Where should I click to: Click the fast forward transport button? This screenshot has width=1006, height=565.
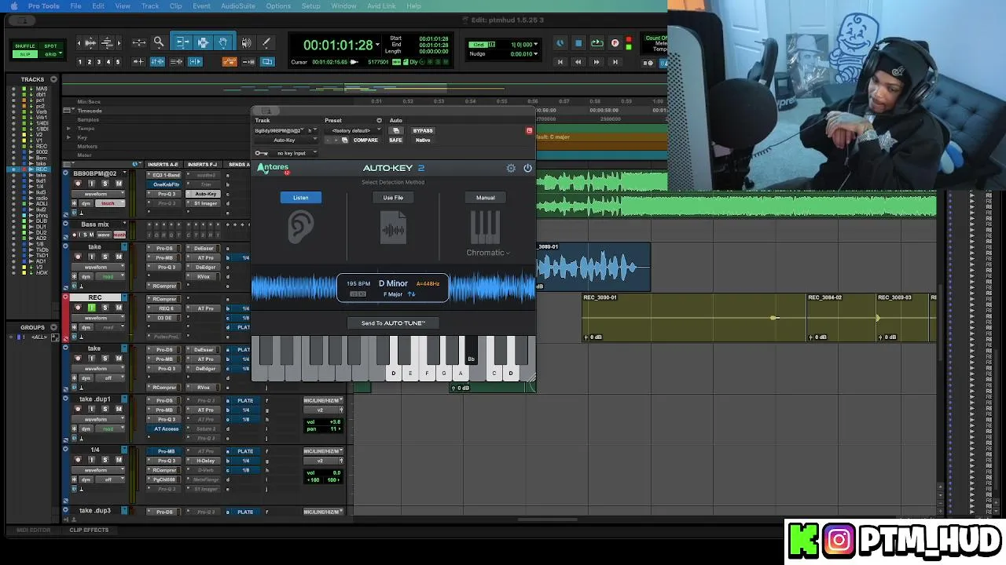click(597, 61)
